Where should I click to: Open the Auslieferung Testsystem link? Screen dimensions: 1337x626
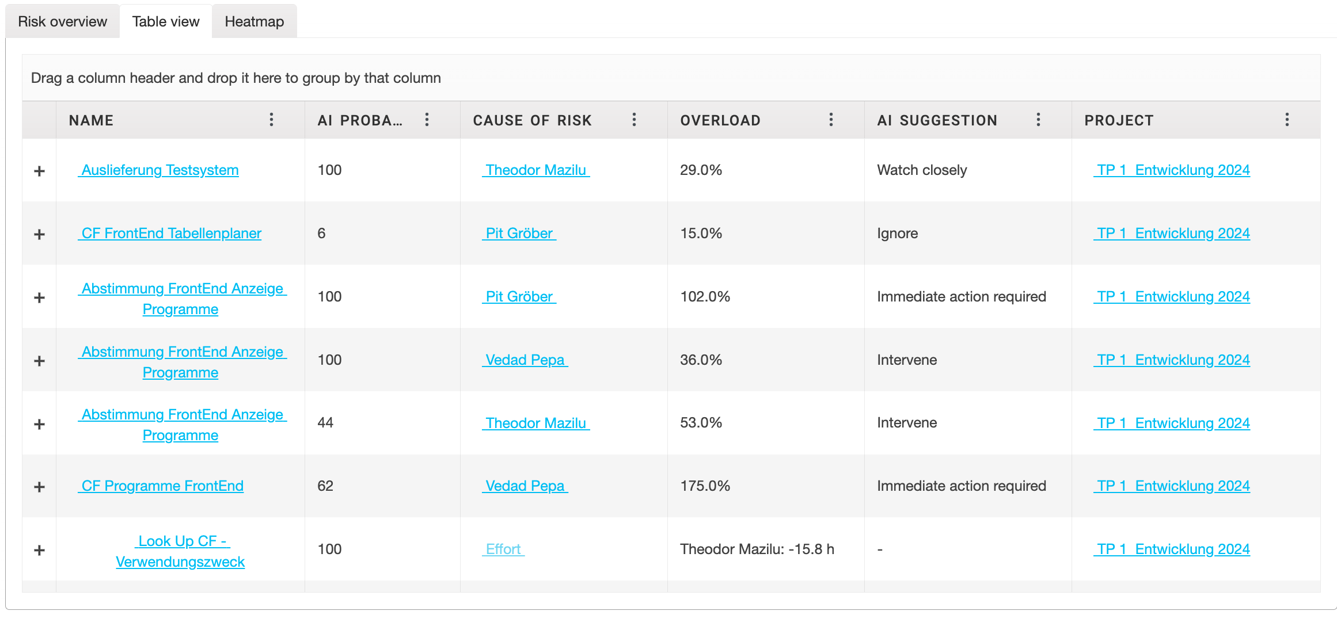pyautogui.click(x=158, y=170)
